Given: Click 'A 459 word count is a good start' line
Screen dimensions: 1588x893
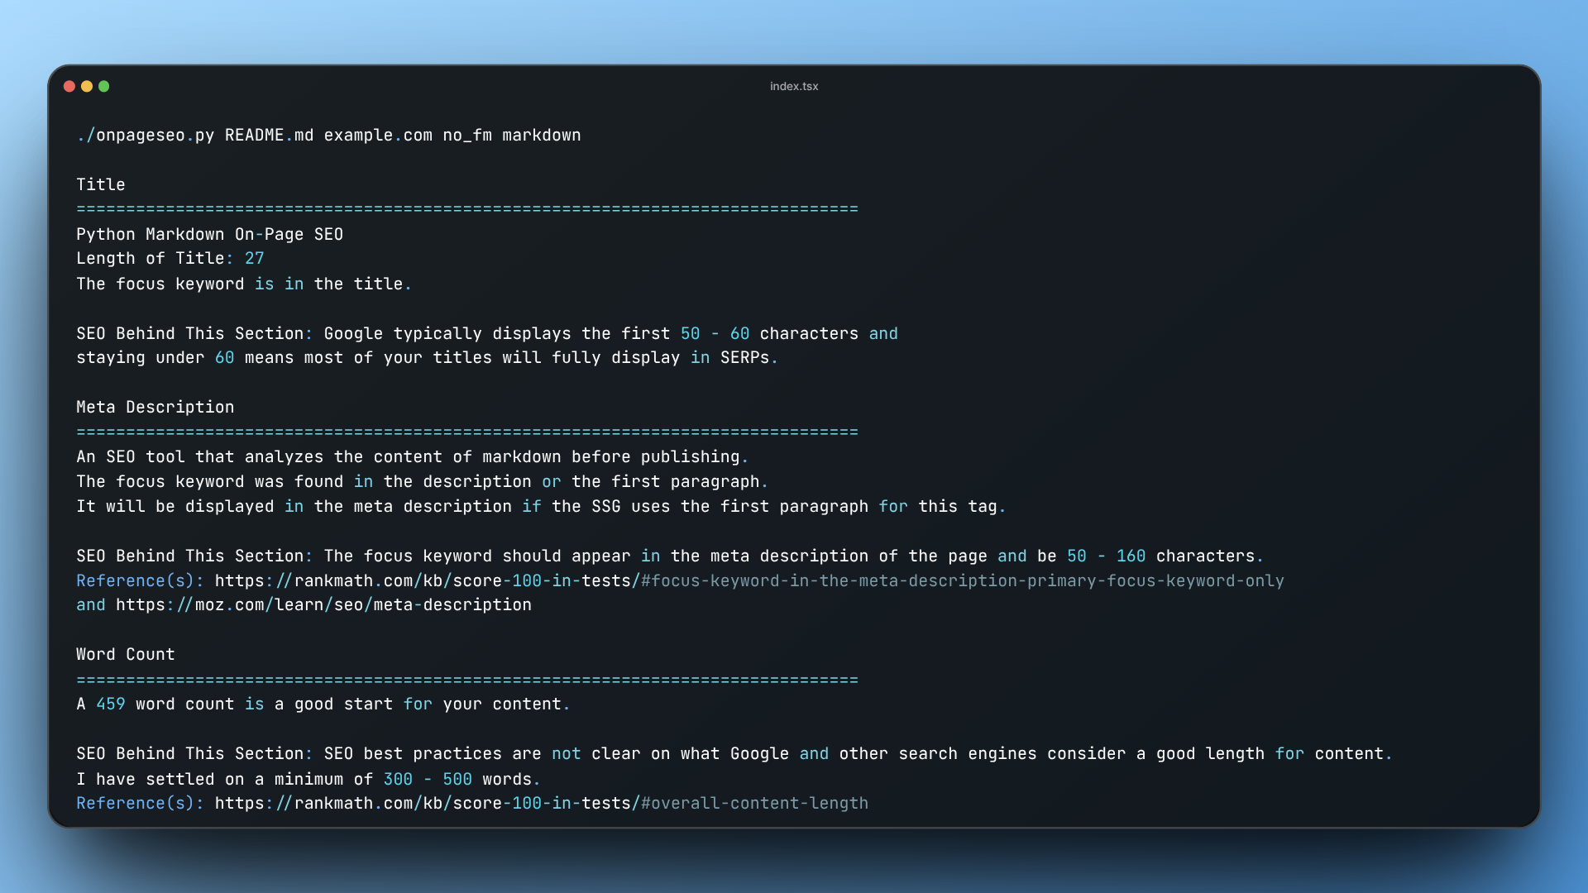Looking at the screenshot, I should pyautogui.click(x=323, y=704).
